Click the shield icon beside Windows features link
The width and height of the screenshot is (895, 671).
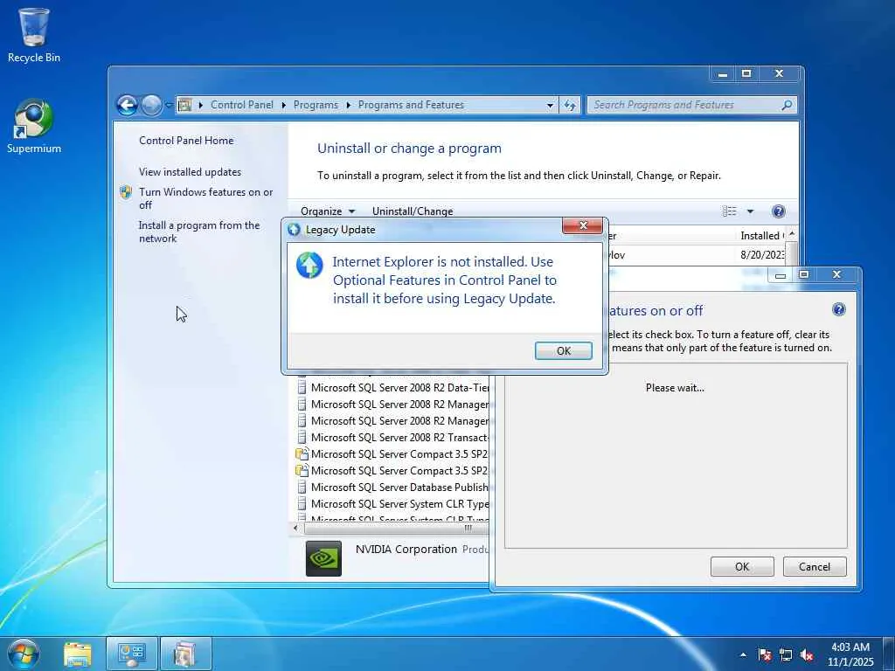click(x=126, y=192)
